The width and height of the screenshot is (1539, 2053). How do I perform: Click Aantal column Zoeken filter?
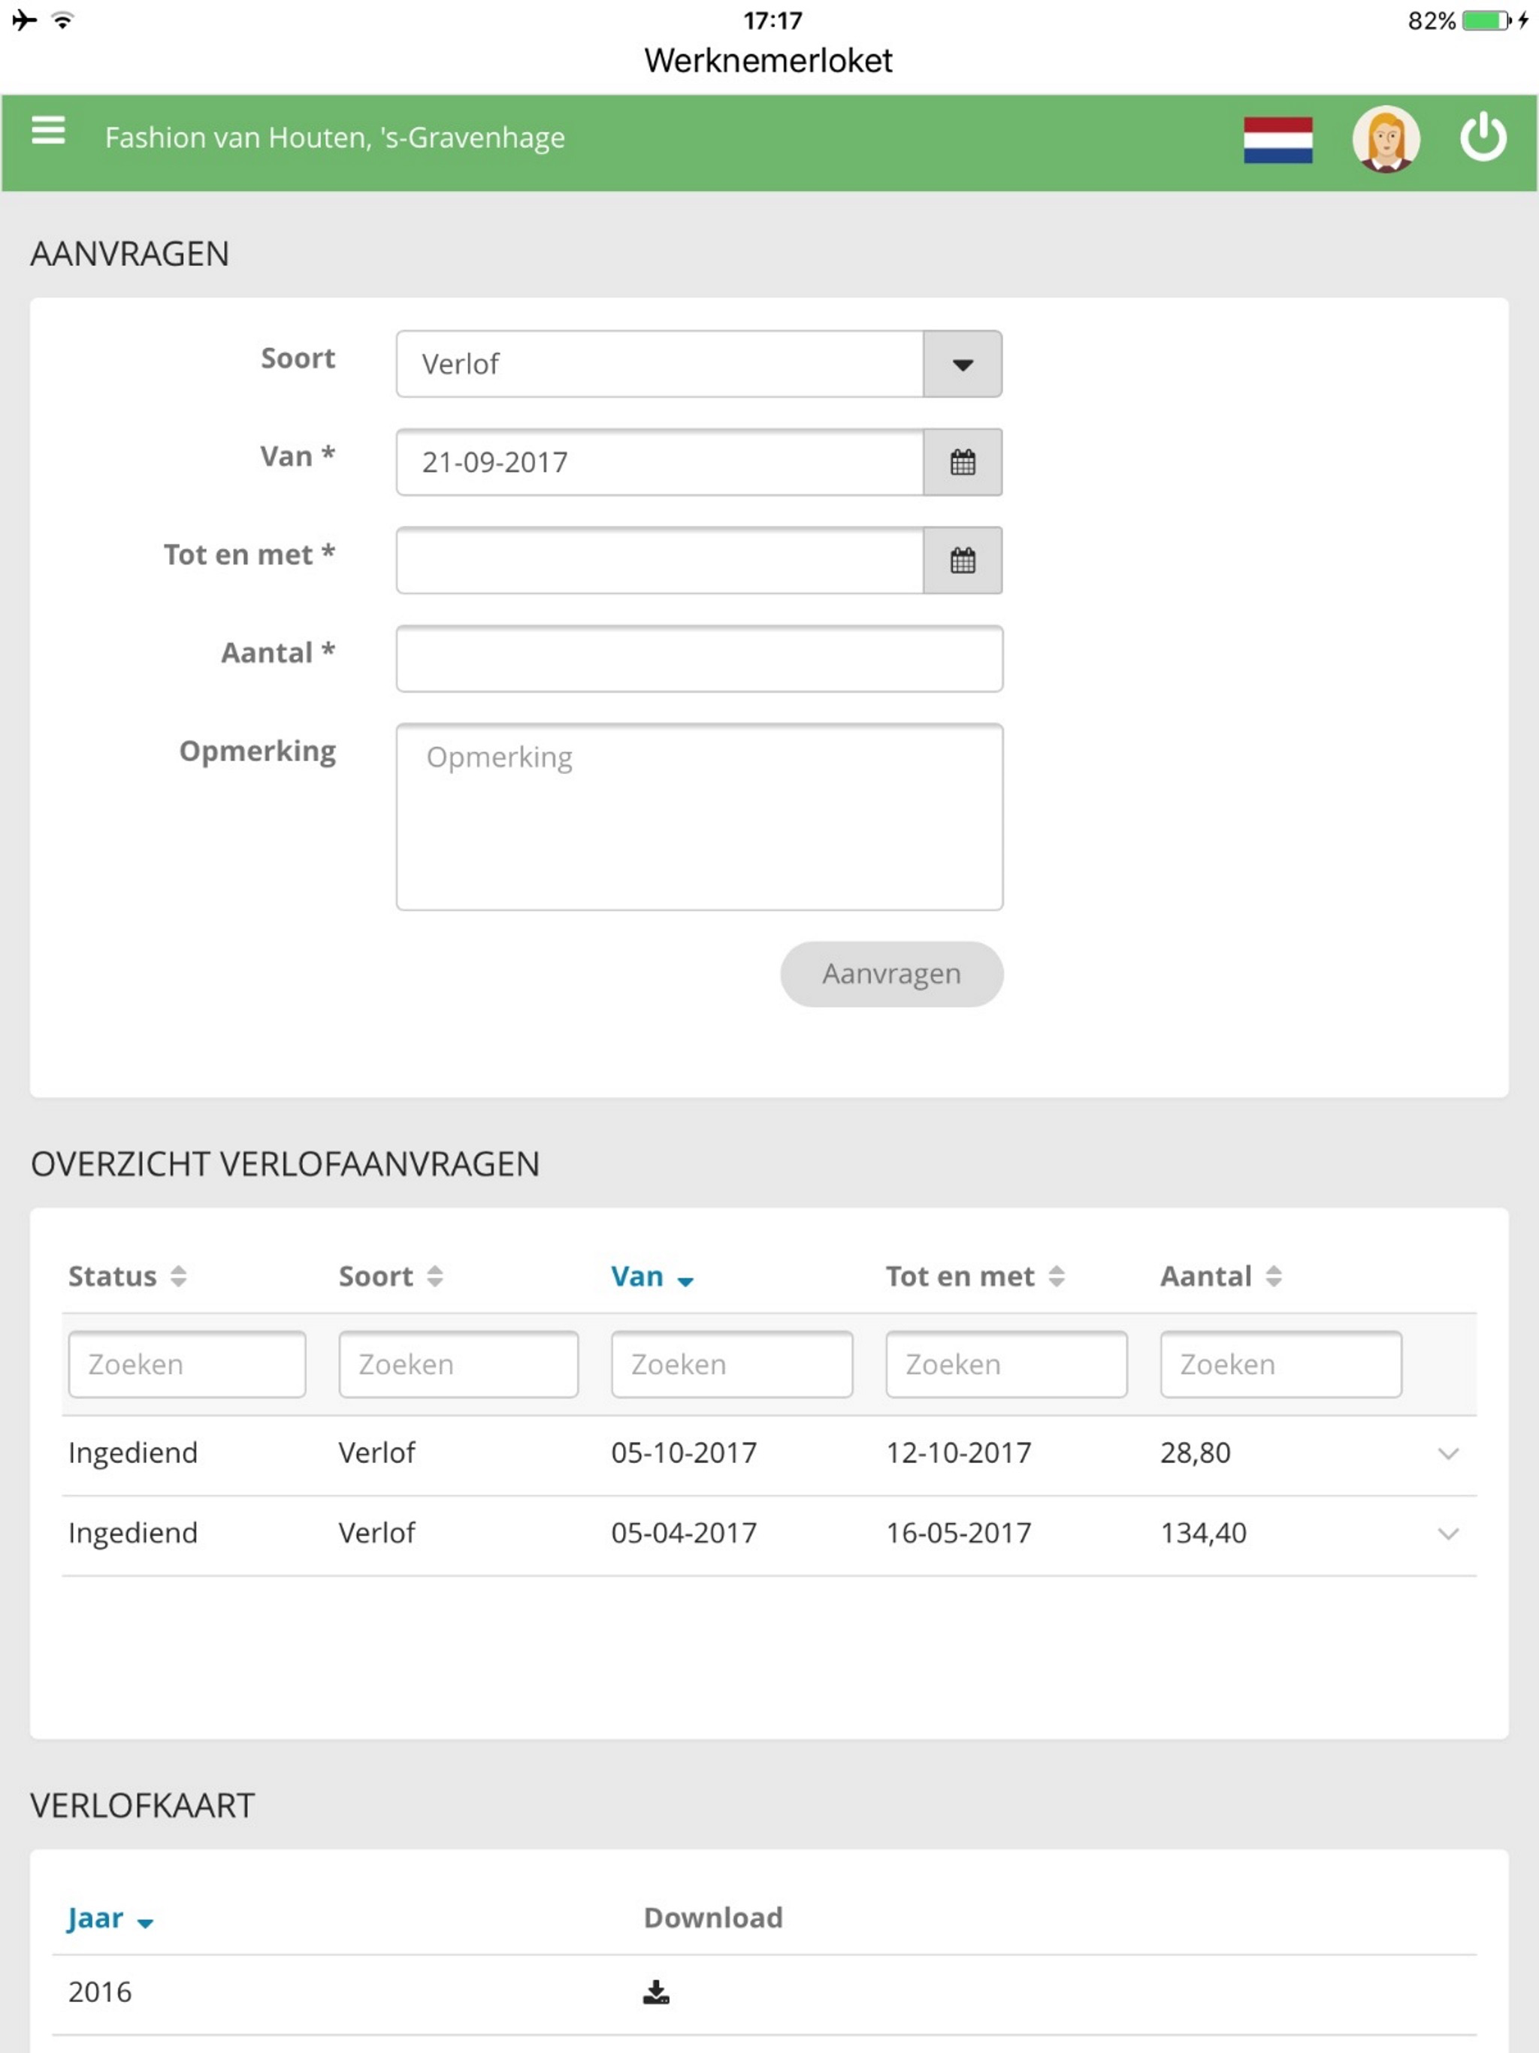1281,1365
